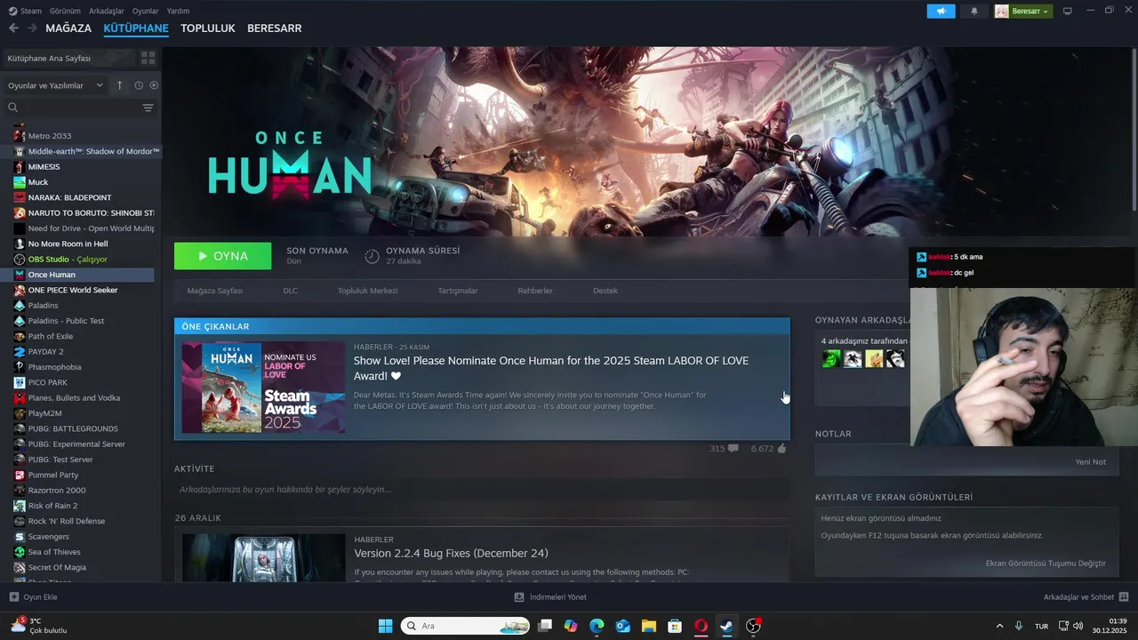Open the Görünüm menu

coord(65,11)
